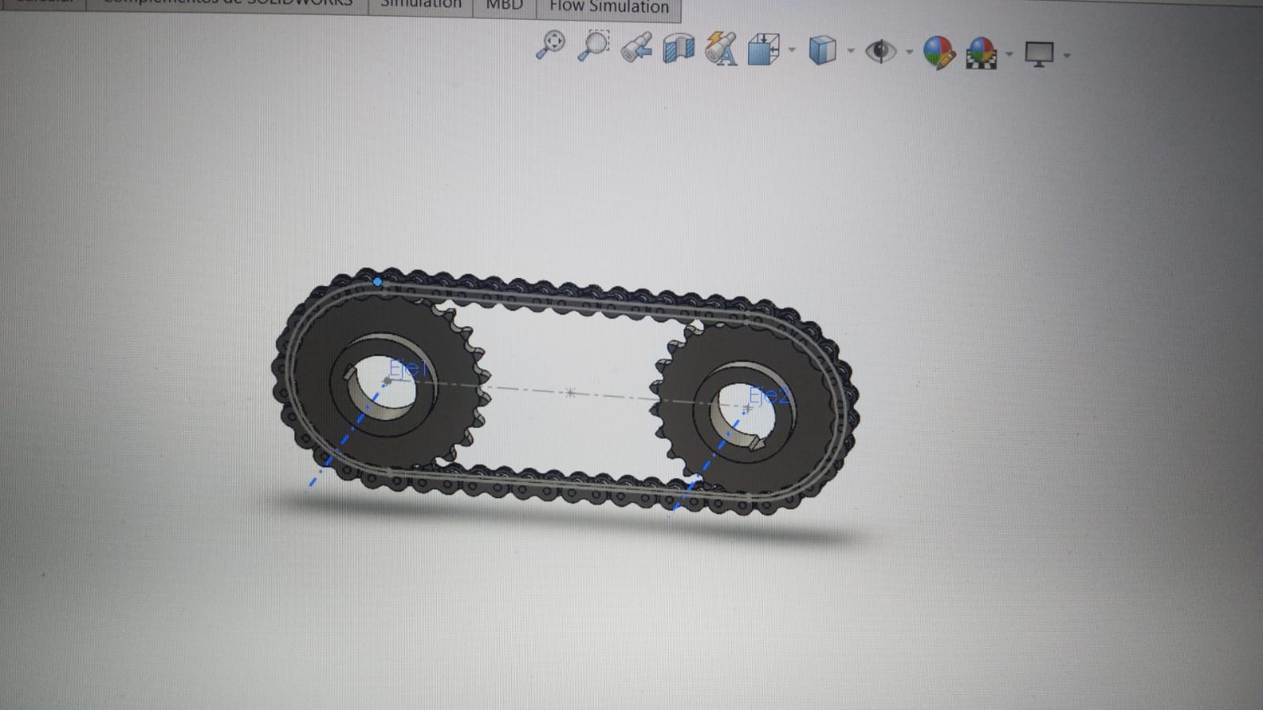Expand the Hide/Show Items dropdown arrow
This screenshot has width=1263, height=710.
[909, 53]
